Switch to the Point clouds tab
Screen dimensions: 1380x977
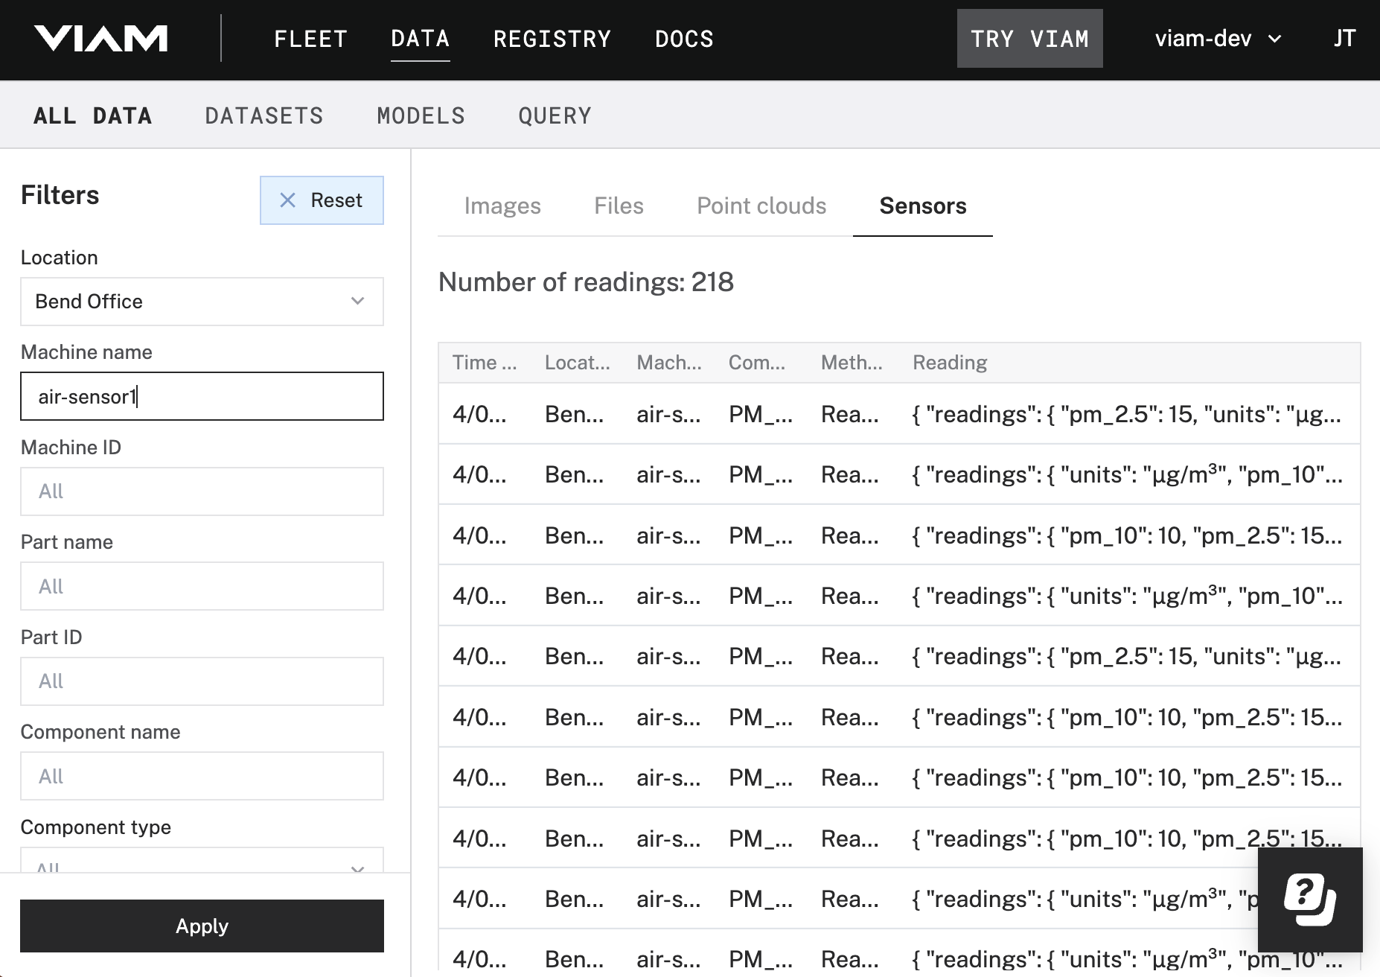[x=761, y=206]
